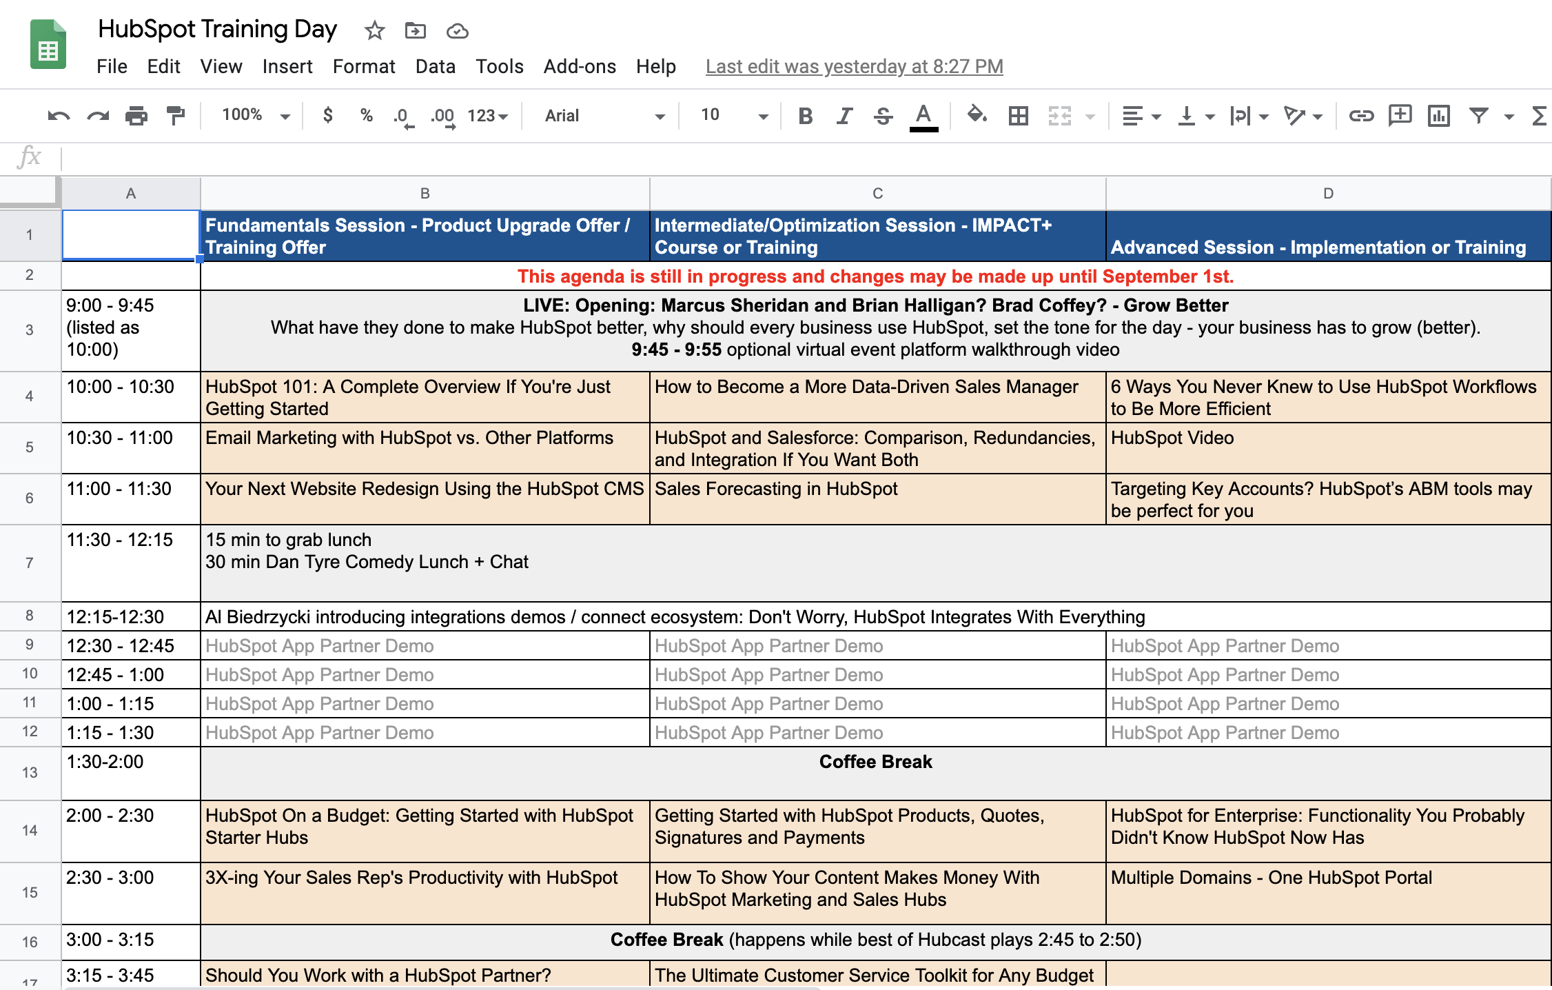This screenshot has height=990, width=1552.
Task: Open the View menu
Action: click(221, 67)
